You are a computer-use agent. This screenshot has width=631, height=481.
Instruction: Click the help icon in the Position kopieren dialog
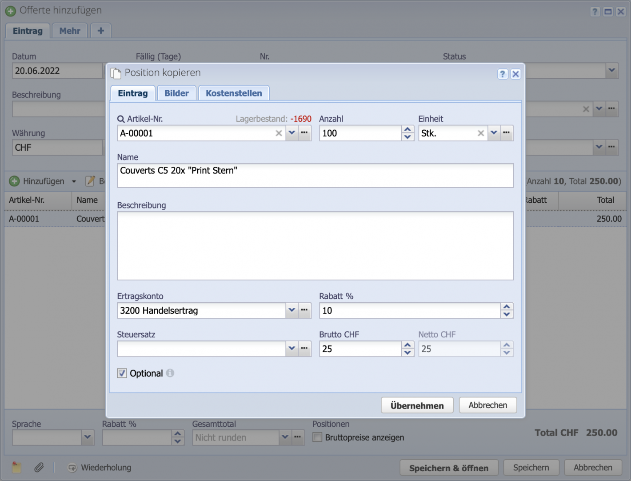coord(503,74)
